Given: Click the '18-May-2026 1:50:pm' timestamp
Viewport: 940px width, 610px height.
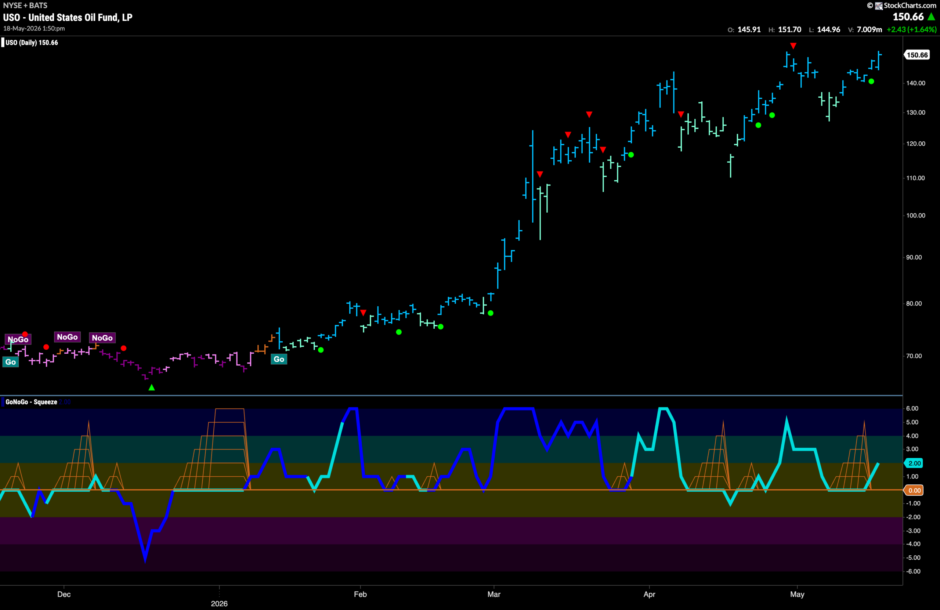Looking at the screenshot, I should 34,28.
